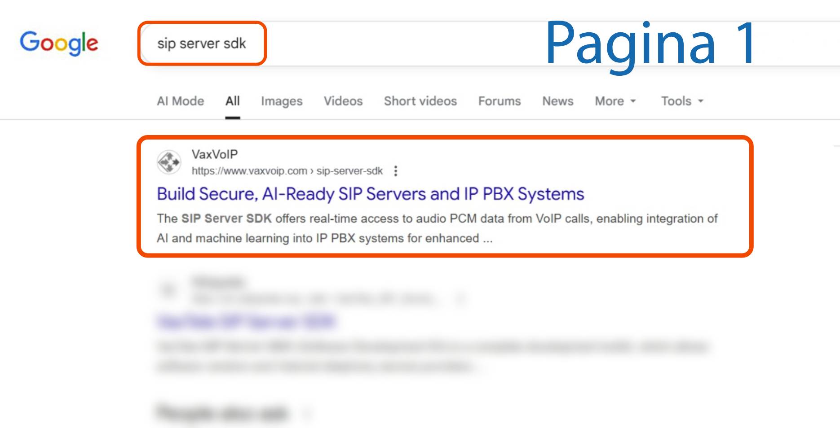Open the blurred second result title link
The height and width of the screenshot is (428, 840).
click(x=246, y=322)
